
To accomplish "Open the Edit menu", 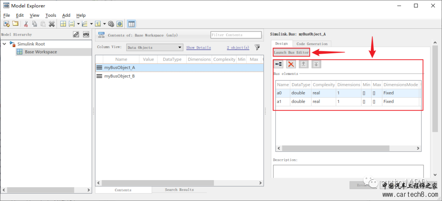I will point(20,15).
